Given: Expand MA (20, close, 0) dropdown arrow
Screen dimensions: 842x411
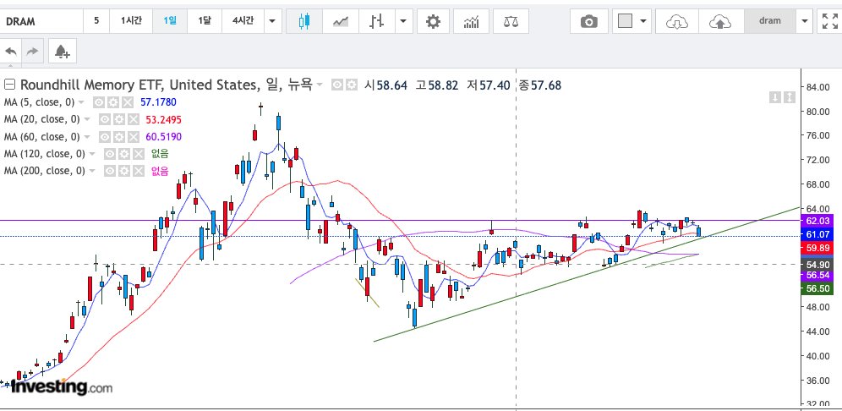Looking at the screenshot, I should point(88,119).
